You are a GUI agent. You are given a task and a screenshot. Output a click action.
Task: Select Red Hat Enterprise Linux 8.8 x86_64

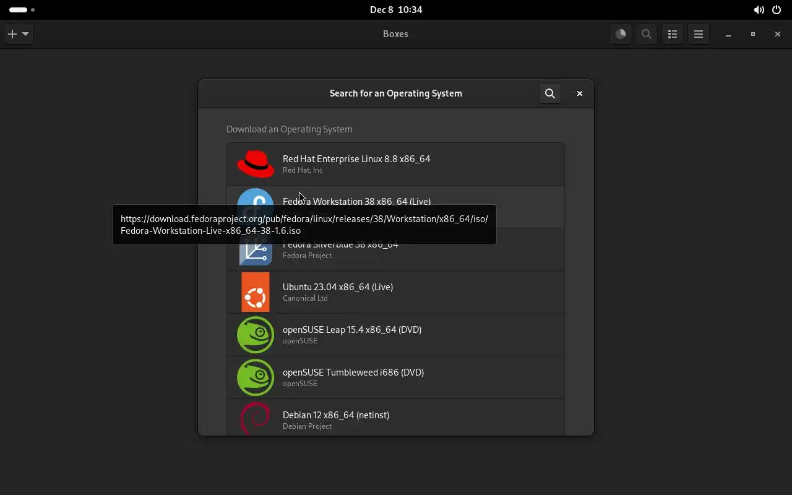[395, 164]
